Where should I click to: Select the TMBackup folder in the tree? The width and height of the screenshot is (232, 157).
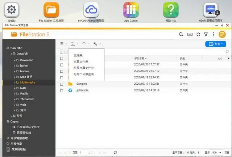[x=27, y=99]
